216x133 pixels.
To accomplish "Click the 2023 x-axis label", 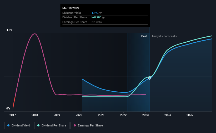I will (x=145, y=115).
